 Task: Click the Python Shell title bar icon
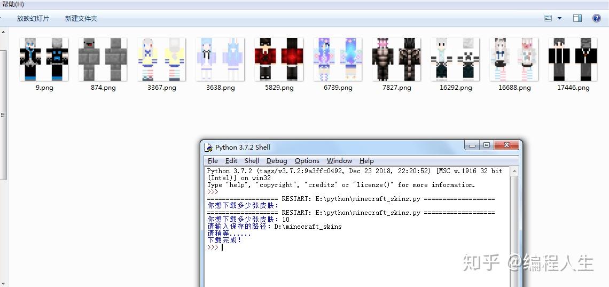208,147
